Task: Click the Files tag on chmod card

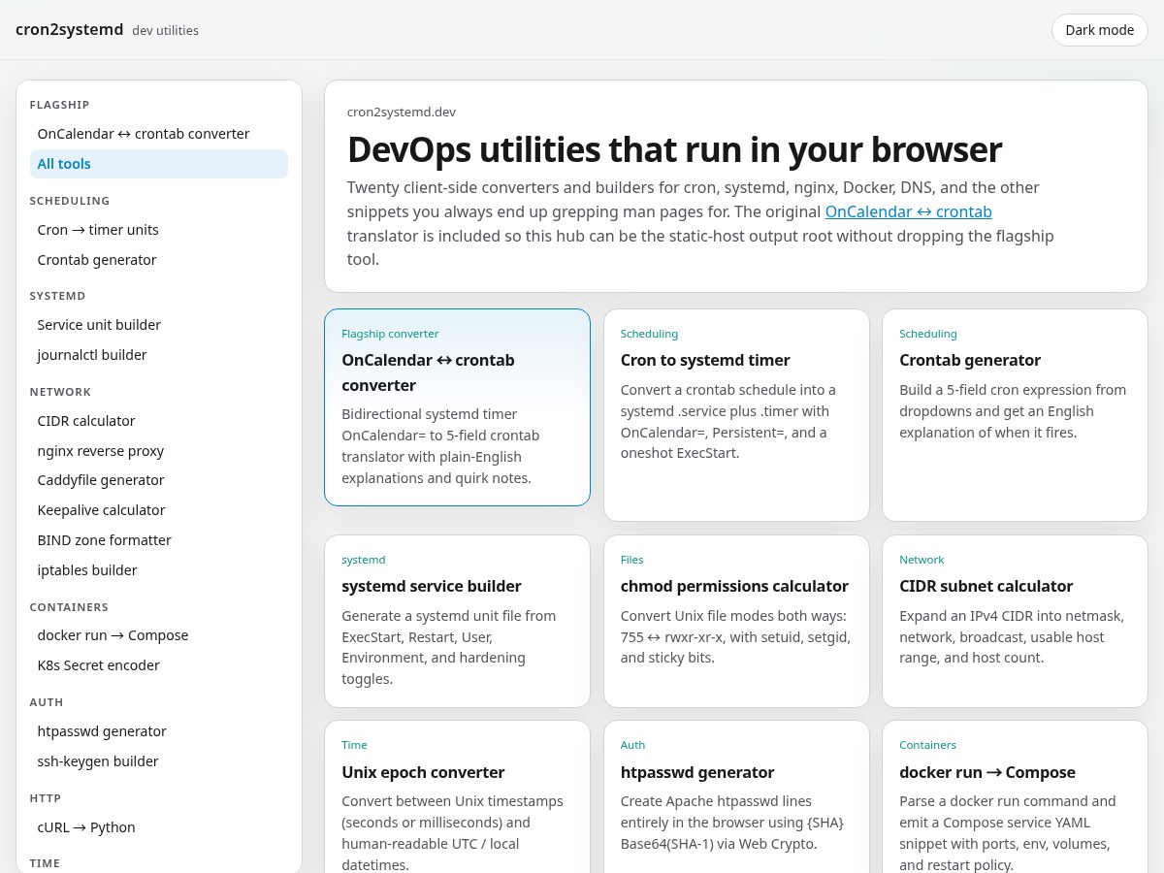Action: [x=632, y=560]
